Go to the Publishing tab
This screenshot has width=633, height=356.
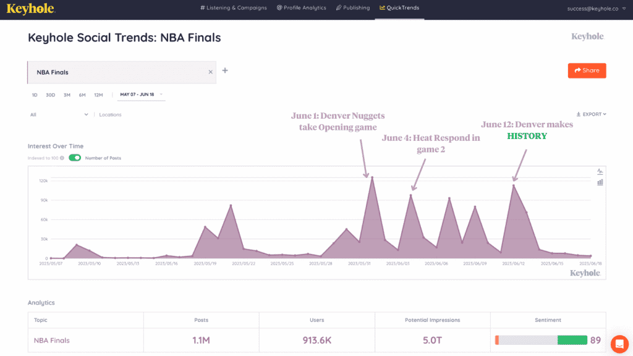pyautogui.click(x=353, y=7)
